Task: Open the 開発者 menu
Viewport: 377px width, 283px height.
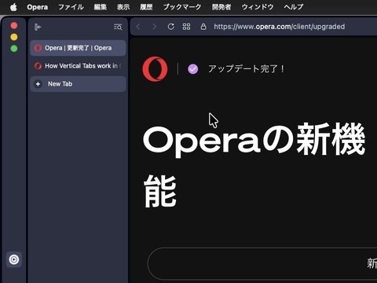Action: 221,7
